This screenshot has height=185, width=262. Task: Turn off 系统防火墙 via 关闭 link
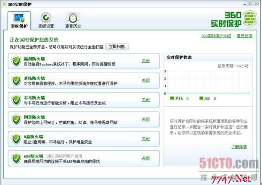(146, 81)
